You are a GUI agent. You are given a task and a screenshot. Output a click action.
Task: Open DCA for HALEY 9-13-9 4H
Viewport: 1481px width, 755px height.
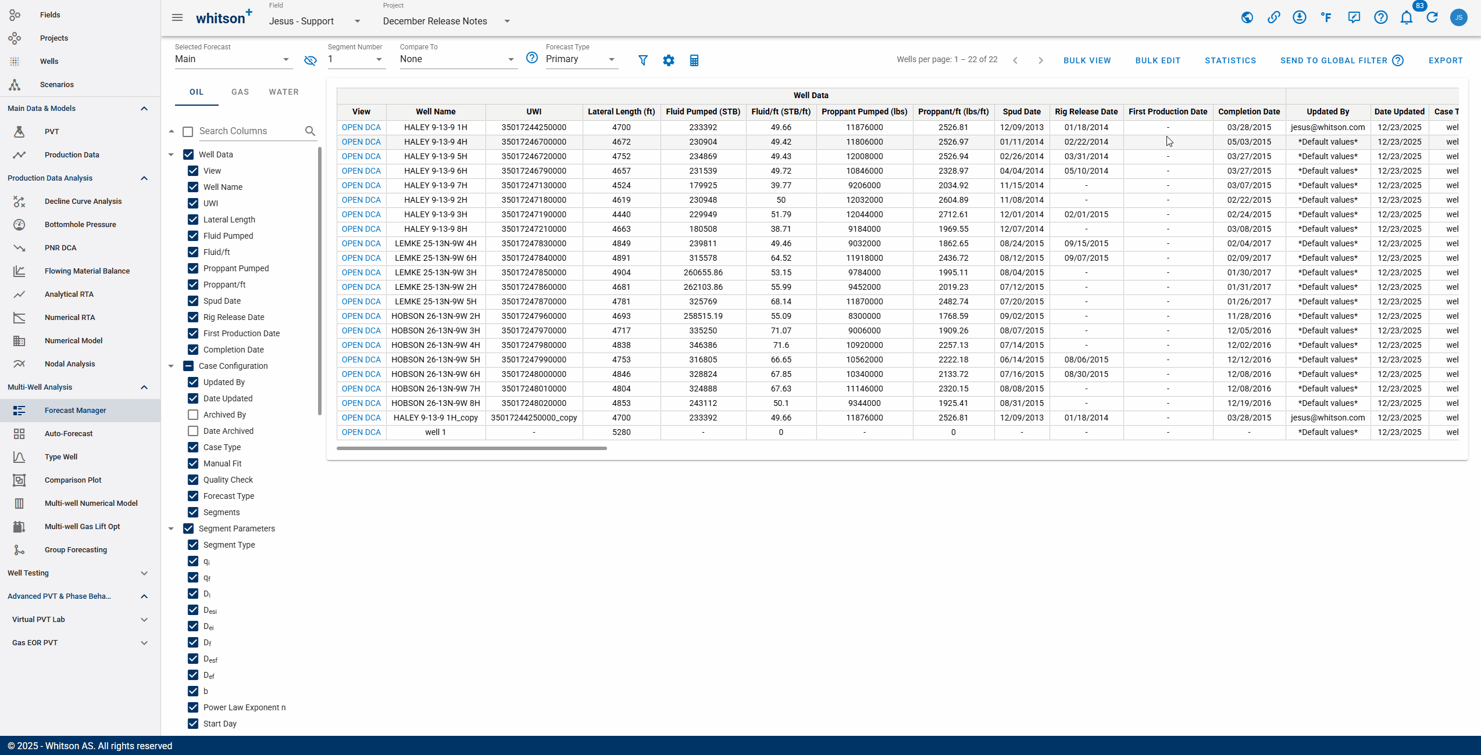point(361,142)
